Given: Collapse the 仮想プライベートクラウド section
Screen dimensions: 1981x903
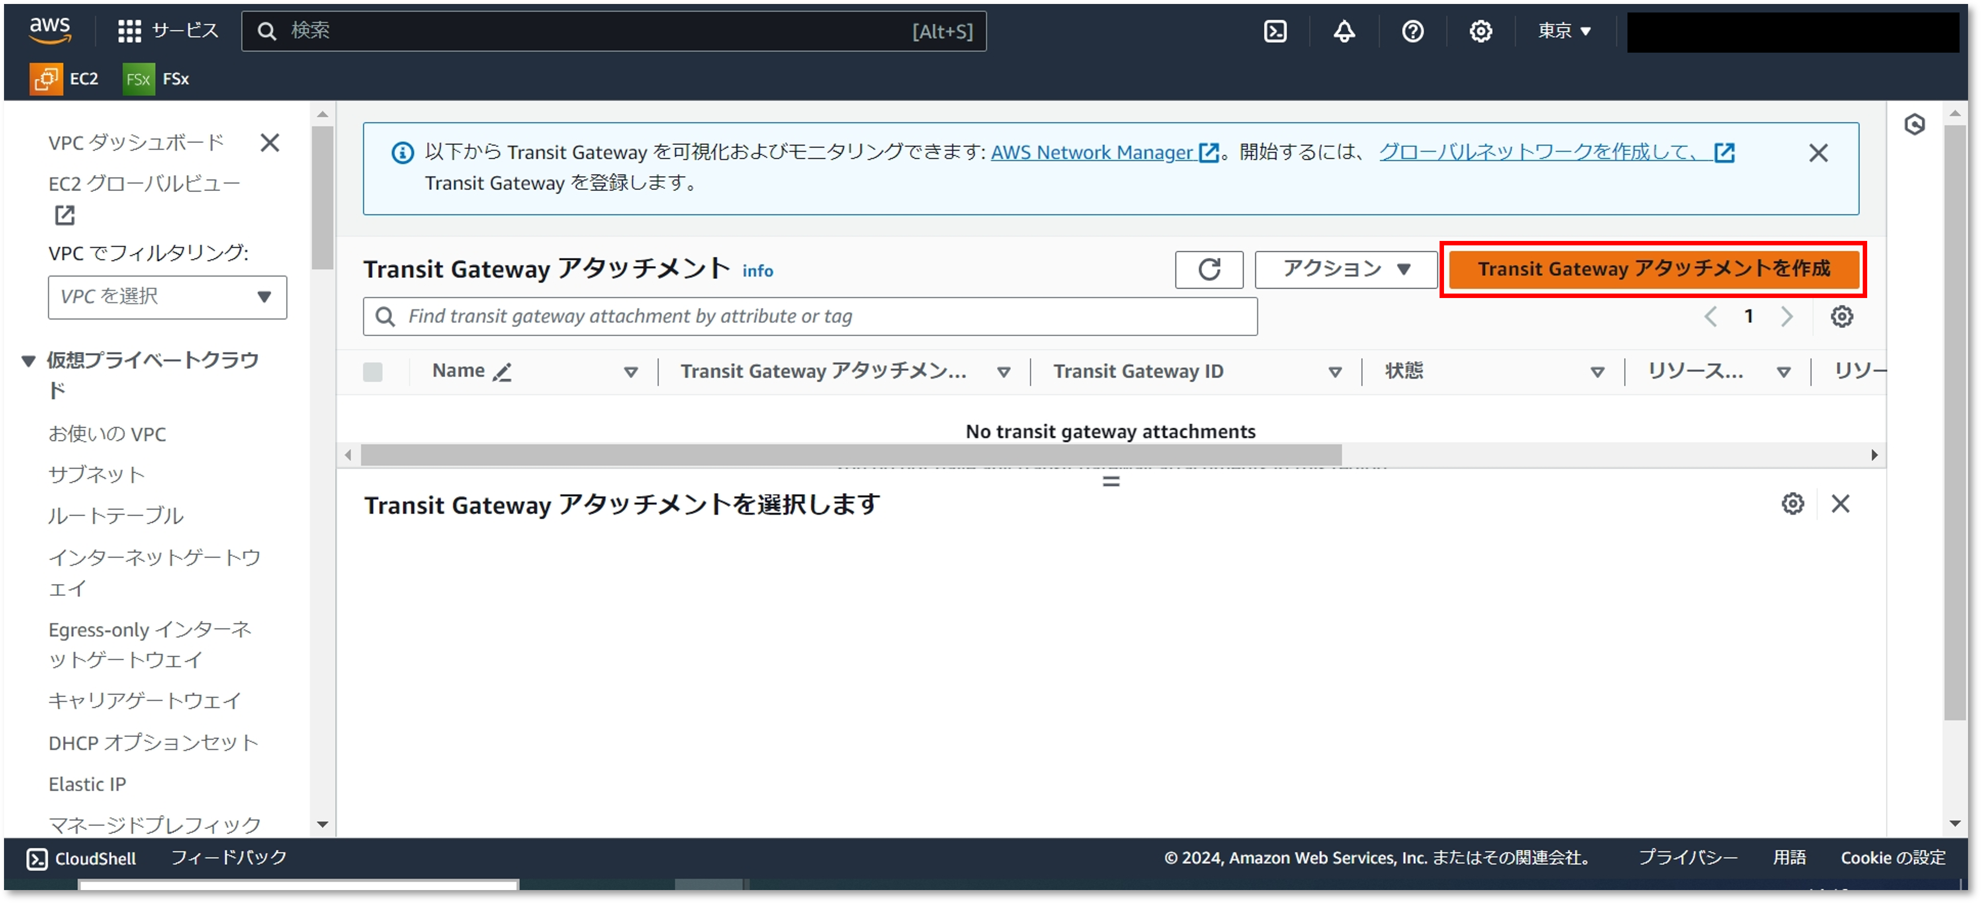Looking at the screenshot, I should (29, 360).
